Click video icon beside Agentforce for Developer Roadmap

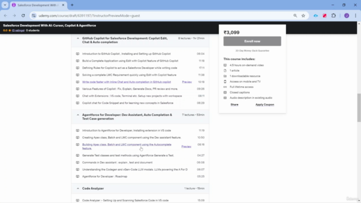(x=78, y=176)
